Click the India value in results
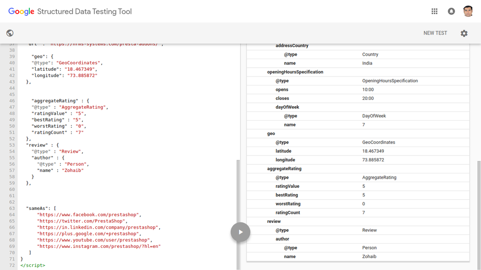This screenshot has width=481, height=270. (x=367, y=63)
